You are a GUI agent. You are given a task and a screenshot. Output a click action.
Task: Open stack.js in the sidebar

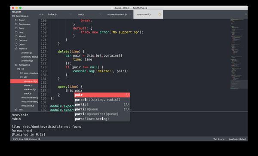(28, 93)
